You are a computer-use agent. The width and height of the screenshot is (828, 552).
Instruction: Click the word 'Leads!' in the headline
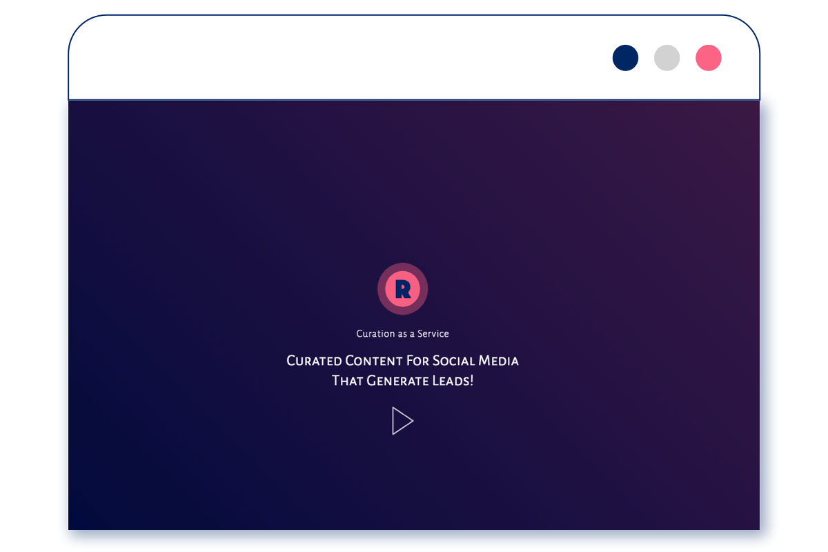click(453, 381)
